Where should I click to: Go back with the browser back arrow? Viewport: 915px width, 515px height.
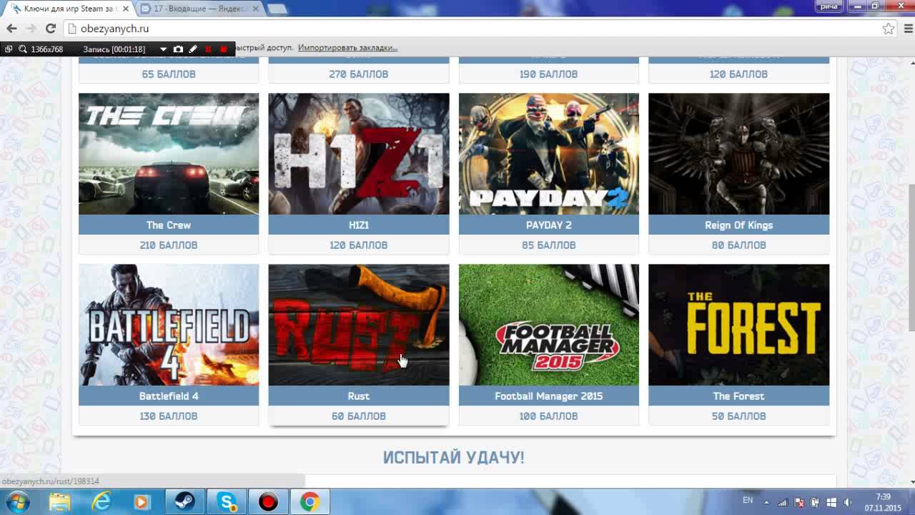click(11, 29)
